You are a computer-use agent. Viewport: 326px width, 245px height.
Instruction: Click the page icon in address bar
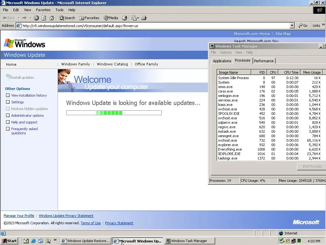click(19, 26)
